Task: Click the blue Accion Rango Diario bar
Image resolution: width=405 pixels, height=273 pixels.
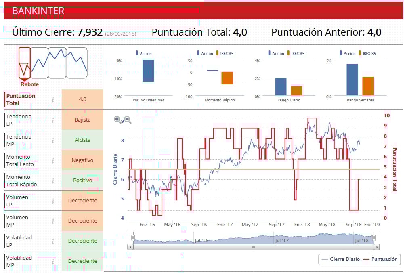Action: [x=281, y=87]
